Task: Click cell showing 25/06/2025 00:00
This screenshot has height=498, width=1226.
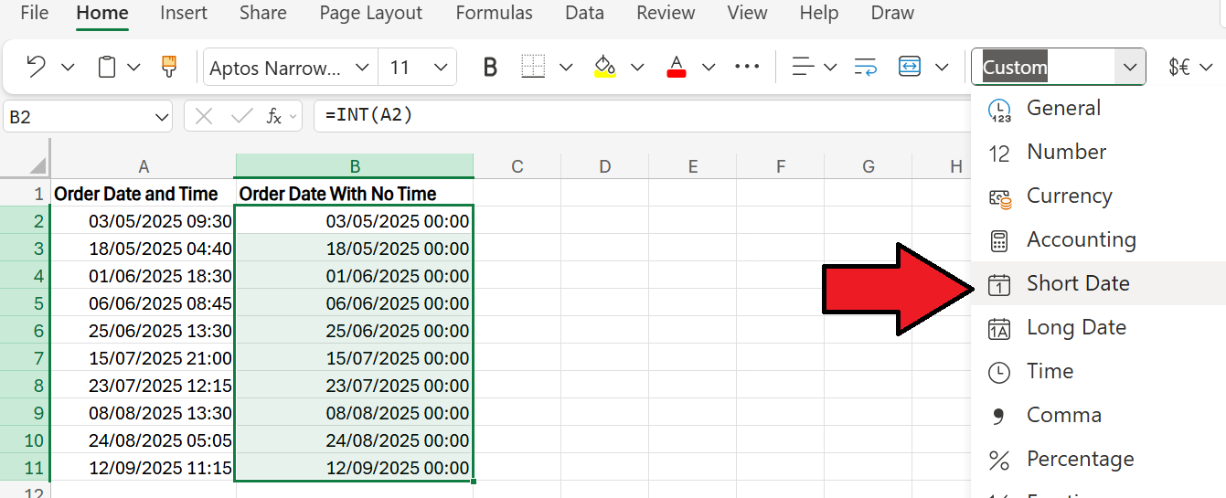Action: (355, 331)
